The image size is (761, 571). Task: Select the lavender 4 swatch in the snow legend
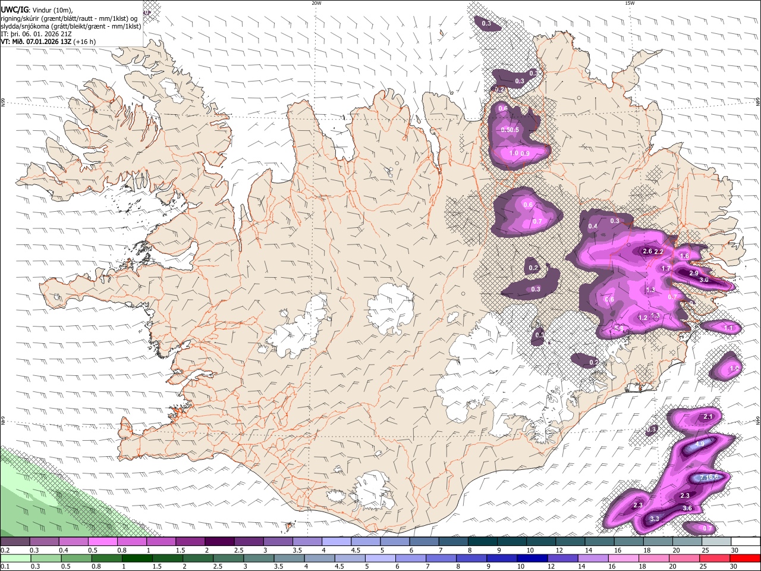pos(336,542)
